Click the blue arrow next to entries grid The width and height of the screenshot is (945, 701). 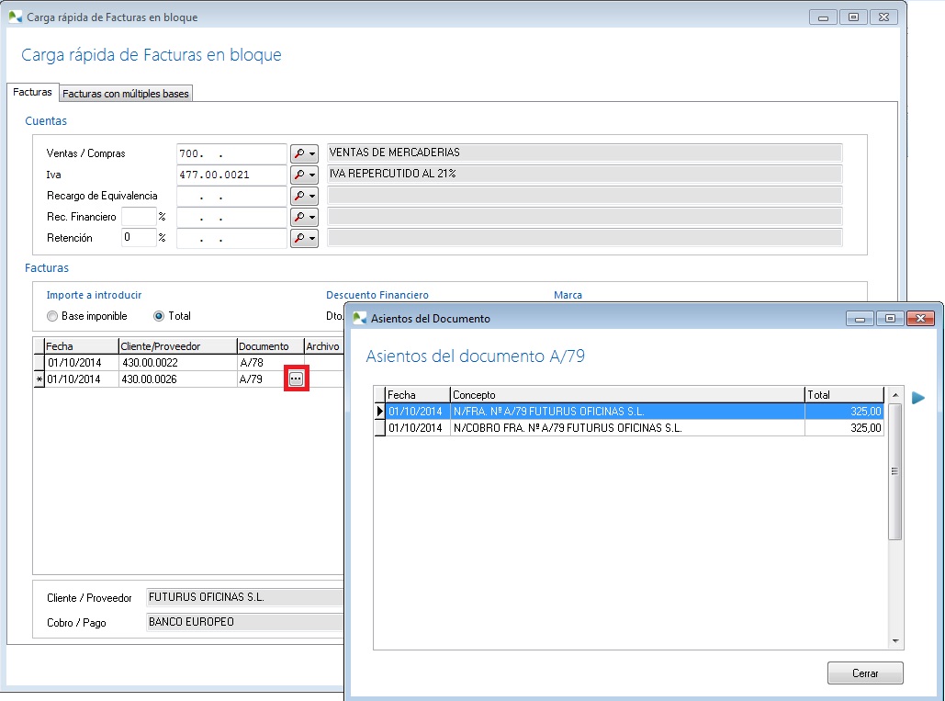click(x=918, y=397)
